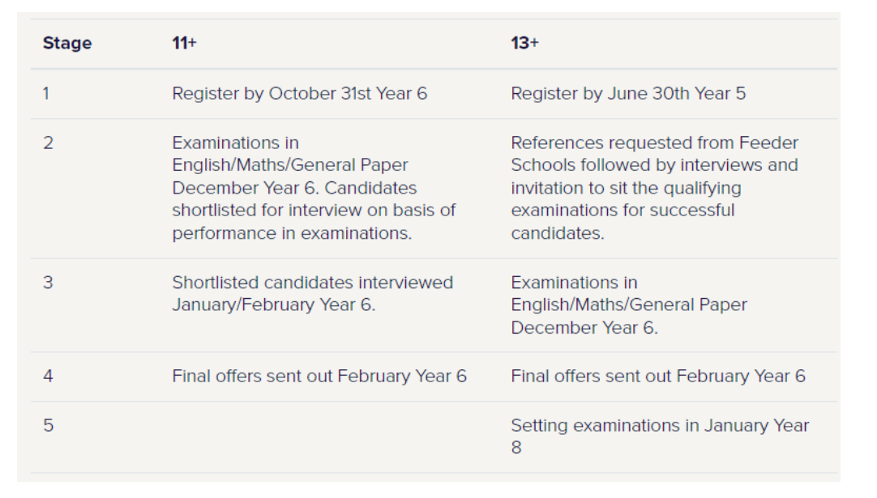Select the stage 4 number cell
877x498 pixels.
pyautogui.click(x=48, y=377)
